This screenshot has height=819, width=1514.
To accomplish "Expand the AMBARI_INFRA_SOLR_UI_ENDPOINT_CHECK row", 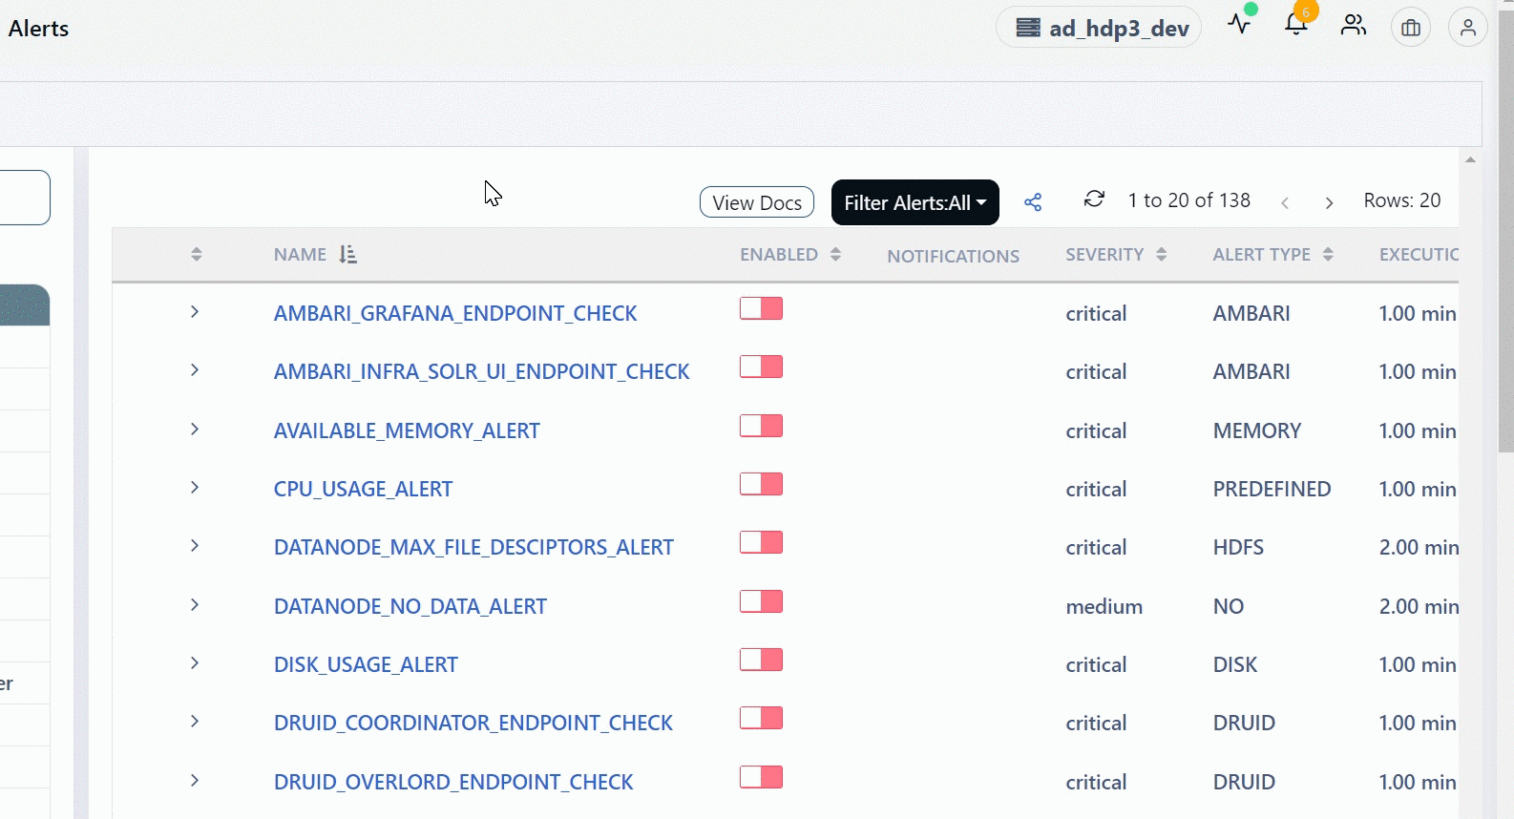I will (x=195, y=370).
